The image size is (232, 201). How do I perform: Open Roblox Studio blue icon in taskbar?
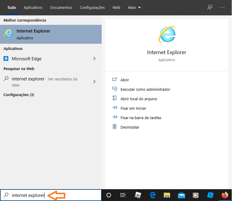(210, 195)
